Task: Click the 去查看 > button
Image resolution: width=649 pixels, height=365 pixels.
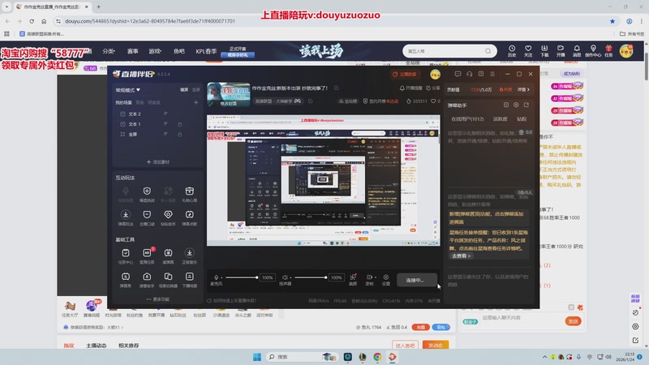Action: [x=461, y=255]
